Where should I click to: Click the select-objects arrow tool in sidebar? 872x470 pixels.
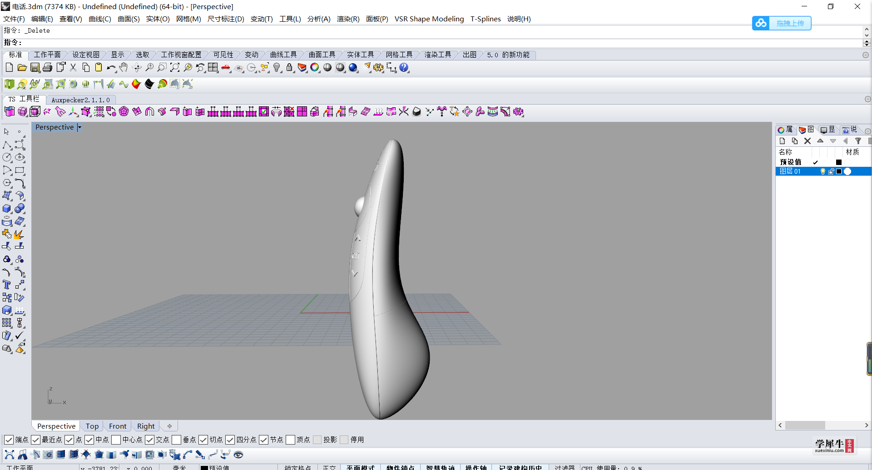[7, 132]
